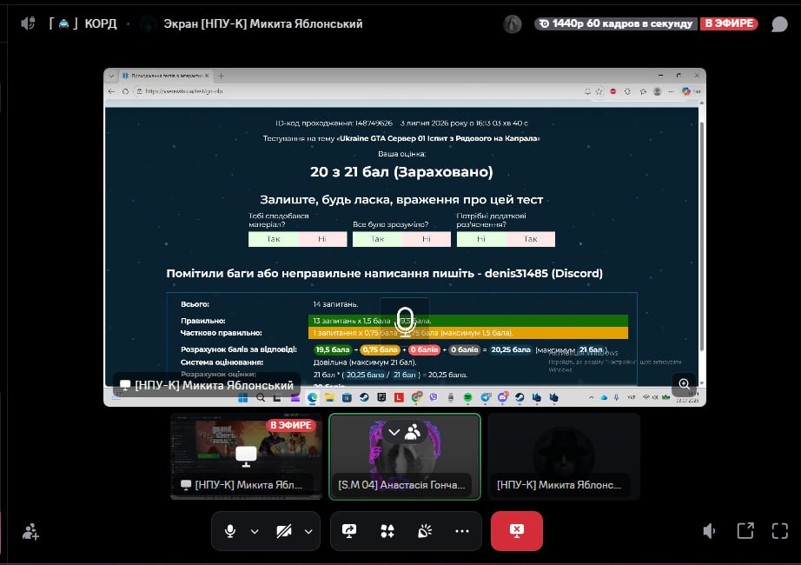Open the browser profile avatar icon
Screen dimensions: 801x565
[x=658, y=91]
